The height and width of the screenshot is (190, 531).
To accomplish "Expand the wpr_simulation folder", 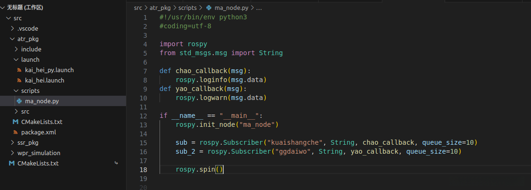I will point(12,153).
